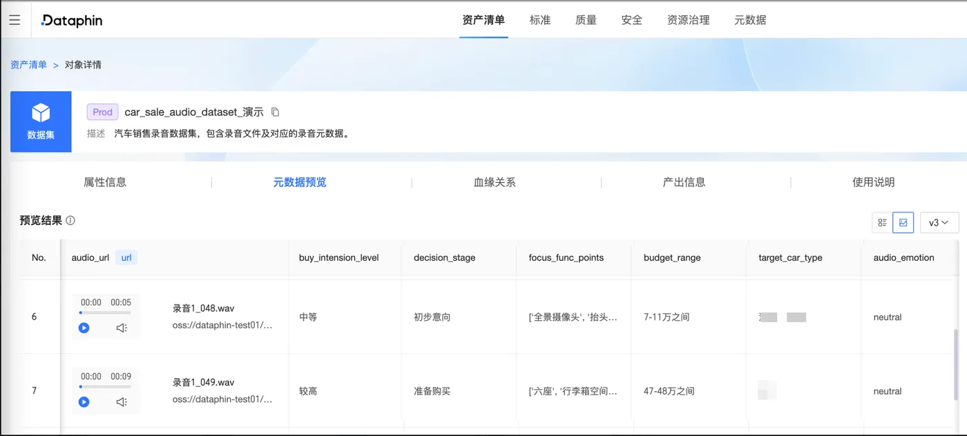Click the oss path under 录音1_049.wav
Screen dimensions: 967x436
point(223,399)
